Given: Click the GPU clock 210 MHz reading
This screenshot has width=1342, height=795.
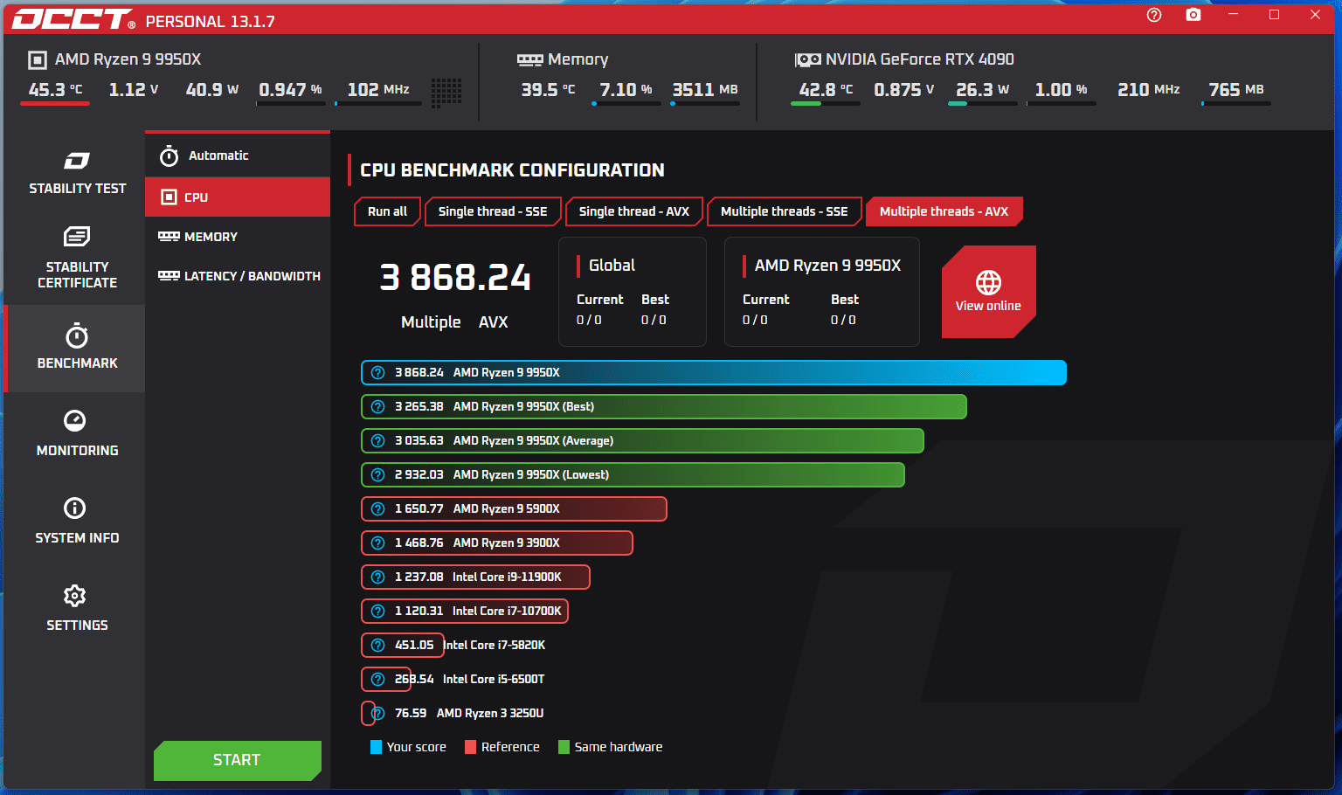Looking at the screenshot, I should (1149, 90).
